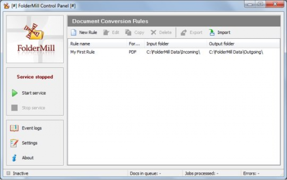Minimize the FolderMill Control Panel window
This screenshot has height=180, width=287.
pos(250,4)
